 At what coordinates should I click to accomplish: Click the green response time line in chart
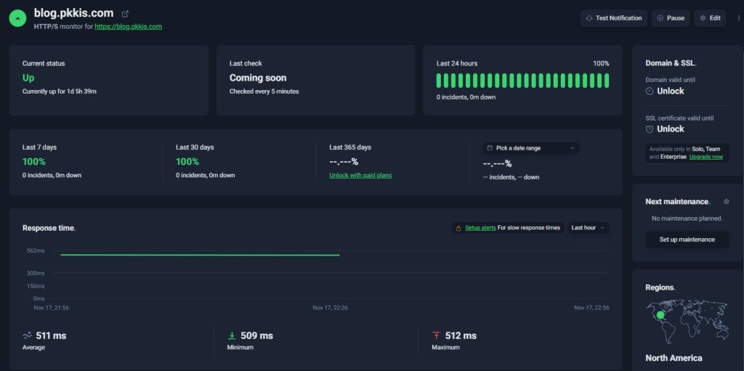tap(200, 255)
